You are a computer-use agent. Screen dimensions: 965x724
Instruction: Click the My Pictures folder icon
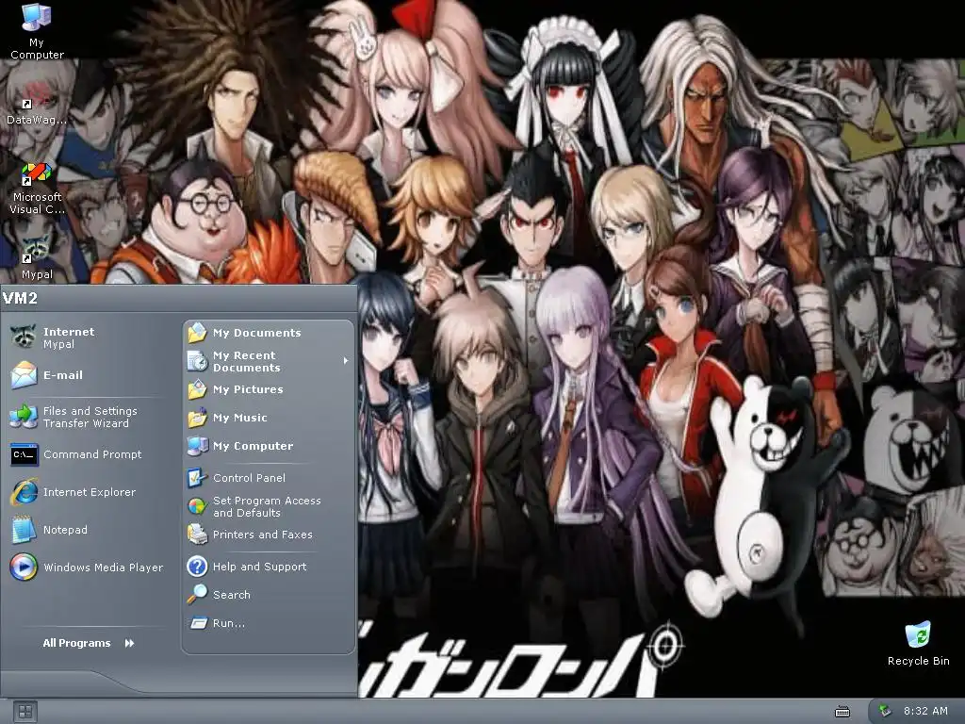pyautogui.click(x=198, y=389)
